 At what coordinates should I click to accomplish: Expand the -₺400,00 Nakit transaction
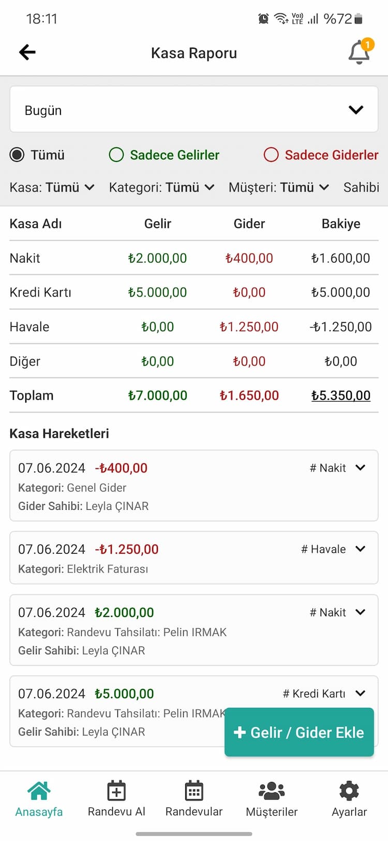coord(361,468)
